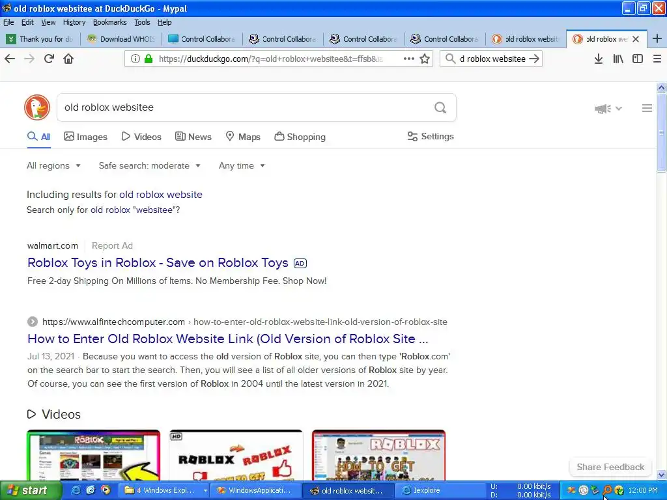Open Safe search: moderate dropdown
Screen dimensions: 667x500
149,166
